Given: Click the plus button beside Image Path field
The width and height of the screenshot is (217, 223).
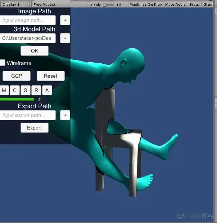Looking at the screenshot, I should 65,20.
